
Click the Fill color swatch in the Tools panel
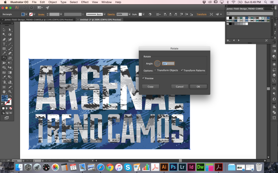(4, 98)
